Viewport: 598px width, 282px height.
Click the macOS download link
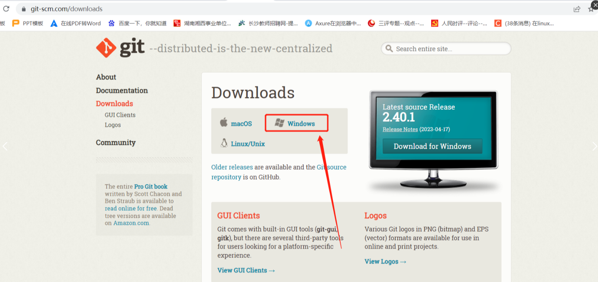click(241, 124)
